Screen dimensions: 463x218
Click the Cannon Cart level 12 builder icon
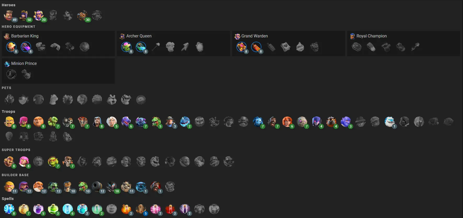pyautogui.click(x=97, y=187)
